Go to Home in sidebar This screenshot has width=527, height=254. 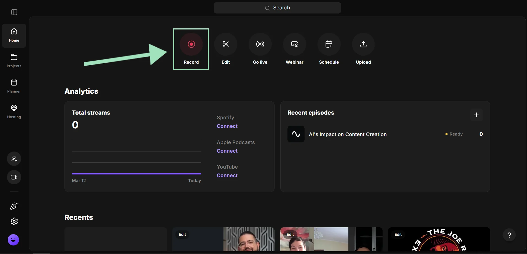pyautogui.click(x=14, y=36)
